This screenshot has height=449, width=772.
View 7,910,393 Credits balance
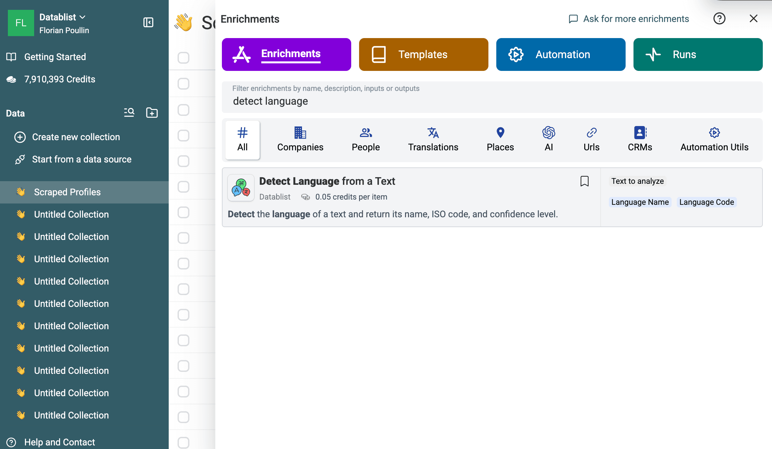[x=59, y=79]
